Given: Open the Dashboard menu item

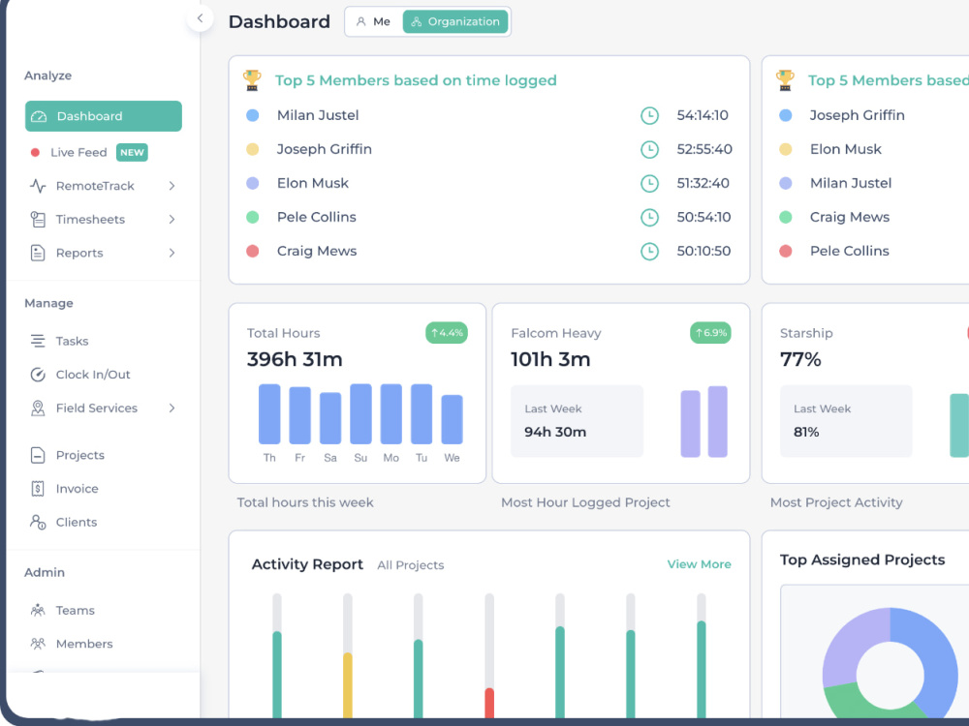Looking at the screenshot, I should point(104,116).
